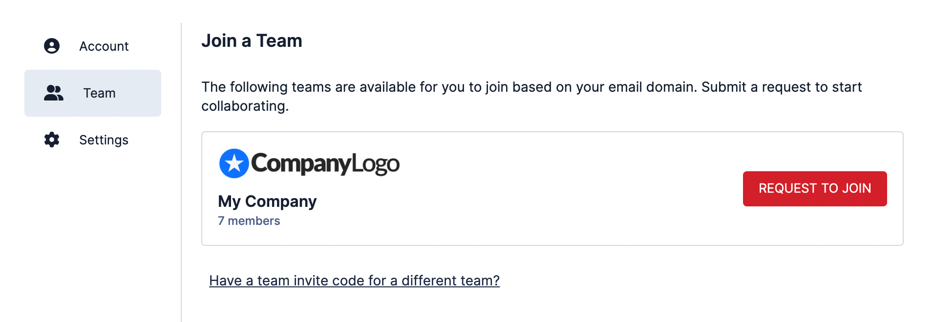Click the 7 members link
This screenshot has height=322, width=934.
pyautogui.click(x=249, y=221)
